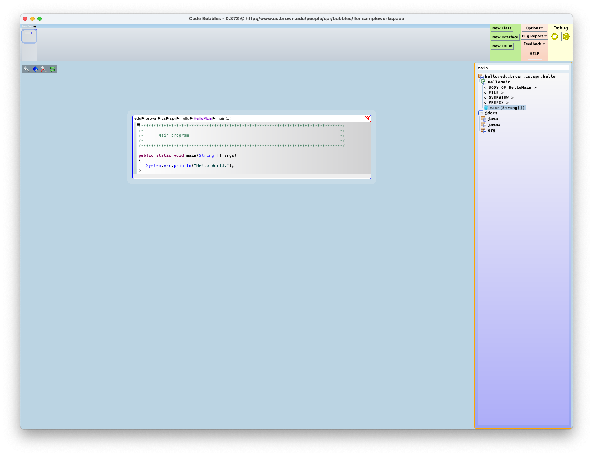
Task: Click the green refresh arrows icon
Action: pyautogui.click(x=53, y=69)
